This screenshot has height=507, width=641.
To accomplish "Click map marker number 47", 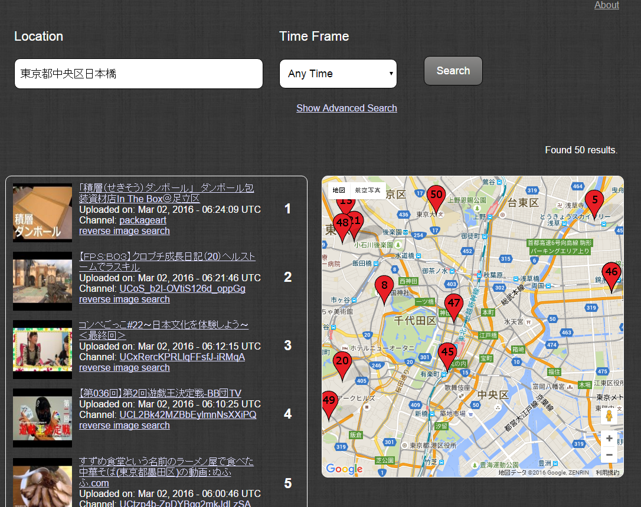I will [x=454, y=306].
